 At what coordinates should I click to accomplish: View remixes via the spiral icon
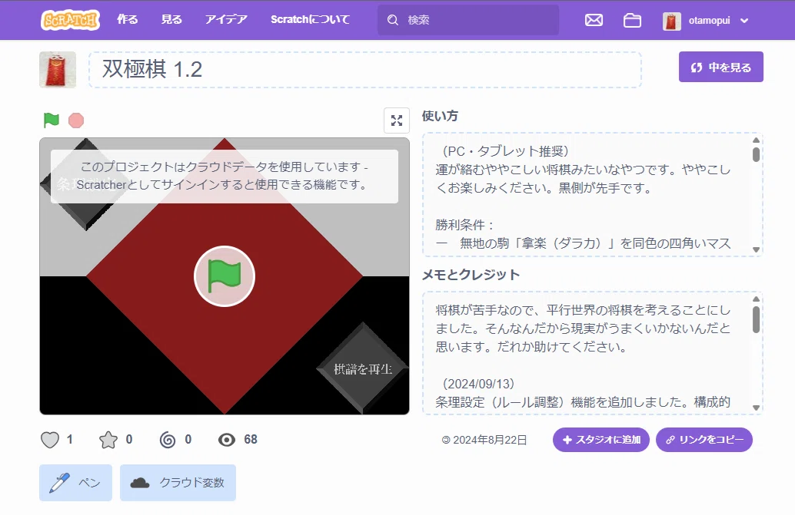pos(168,440)
